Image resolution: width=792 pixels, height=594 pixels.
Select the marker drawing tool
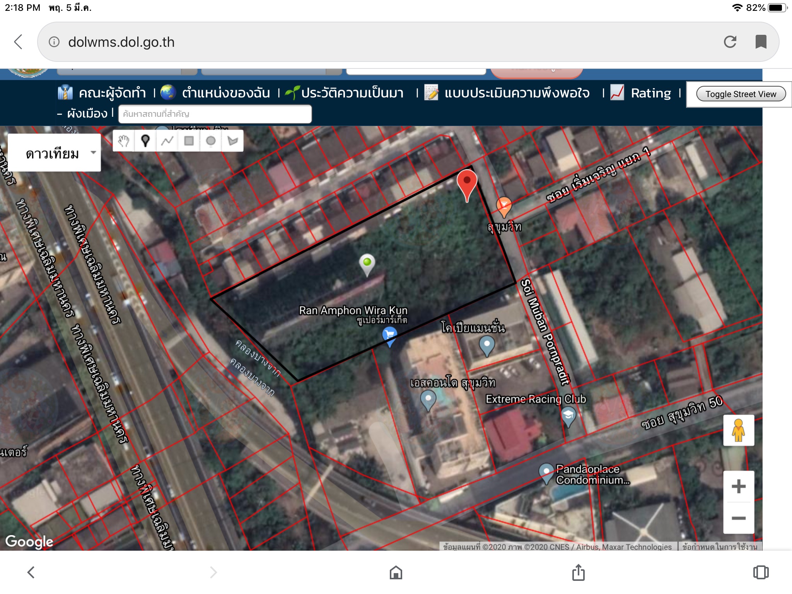coord(145,141)
